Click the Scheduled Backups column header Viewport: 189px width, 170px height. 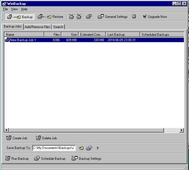click(x=162, y=35)
